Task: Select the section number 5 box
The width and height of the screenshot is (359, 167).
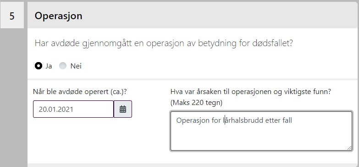Action: tap(12, 15)
